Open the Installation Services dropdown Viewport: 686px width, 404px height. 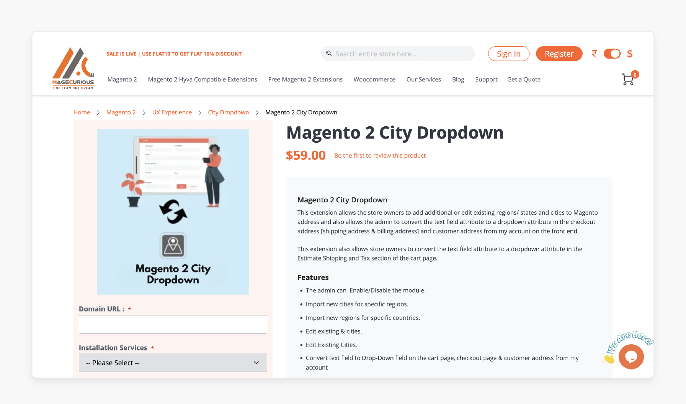point(173,362)
